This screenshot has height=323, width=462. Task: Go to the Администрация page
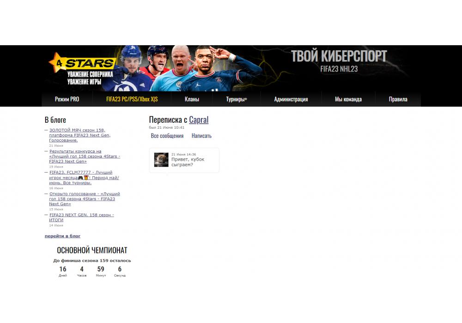tap(291, 99)
